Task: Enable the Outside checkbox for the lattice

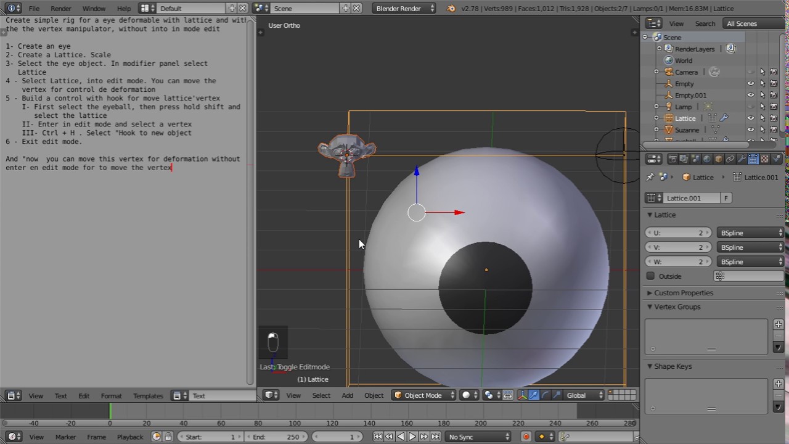Action: click(650, 276)
